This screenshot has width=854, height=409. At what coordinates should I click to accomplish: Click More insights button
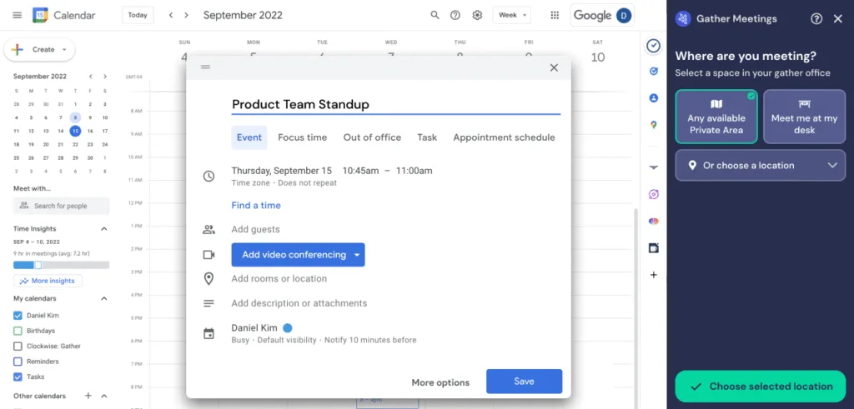(x=48, y=282)
